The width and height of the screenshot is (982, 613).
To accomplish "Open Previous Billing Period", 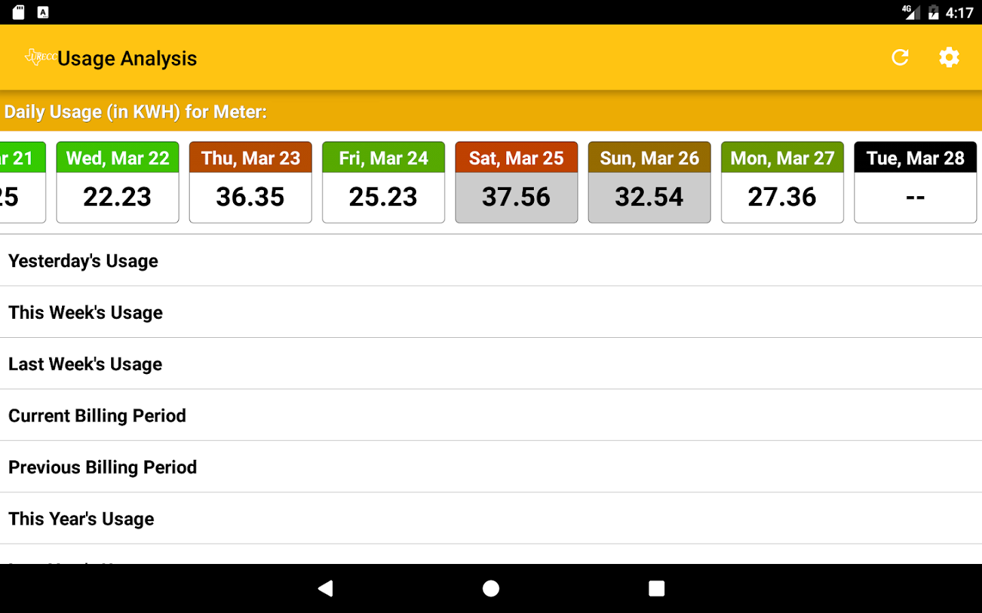I will [x=491, y=467].
